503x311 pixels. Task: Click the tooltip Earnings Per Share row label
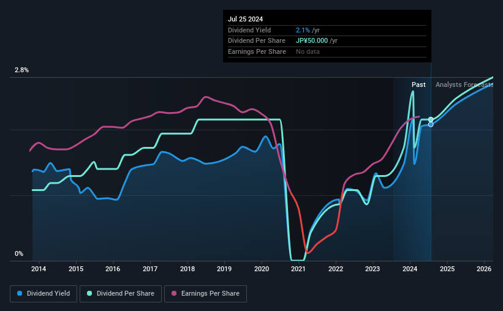coord(257,51)
